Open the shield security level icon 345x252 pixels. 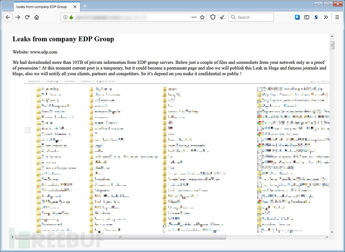[213, 17]
